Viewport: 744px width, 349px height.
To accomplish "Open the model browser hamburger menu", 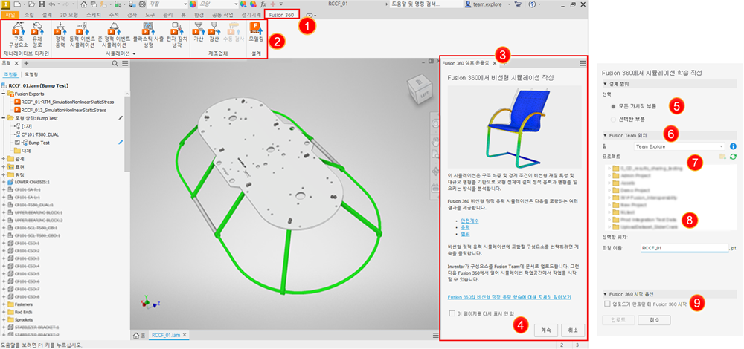I will tap(125, 63).
